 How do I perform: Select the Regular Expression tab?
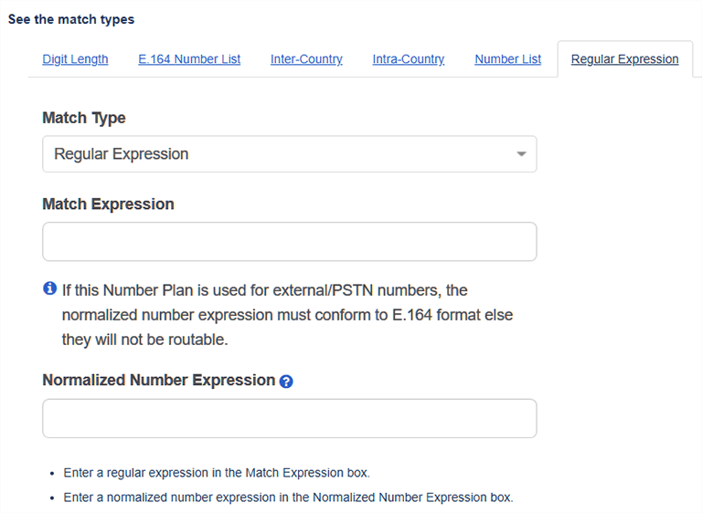pyautogui.click(x=624, y=59)
